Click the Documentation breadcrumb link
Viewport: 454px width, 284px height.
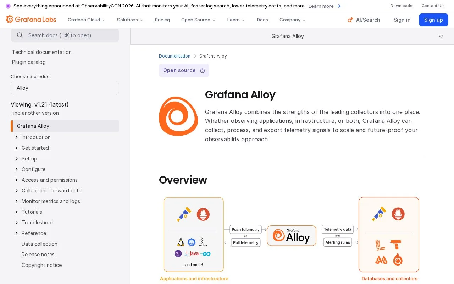point(175,56)
